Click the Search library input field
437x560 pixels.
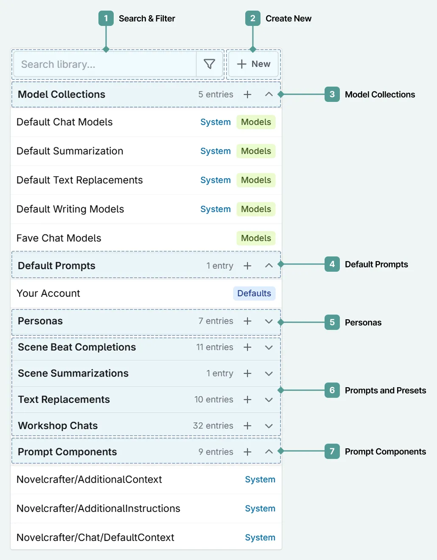tap(104, 64)
